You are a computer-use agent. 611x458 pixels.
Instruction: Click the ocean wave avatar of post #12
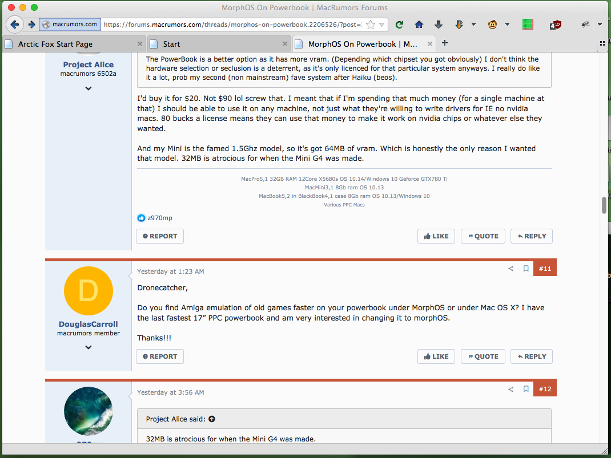click(89, 411)
